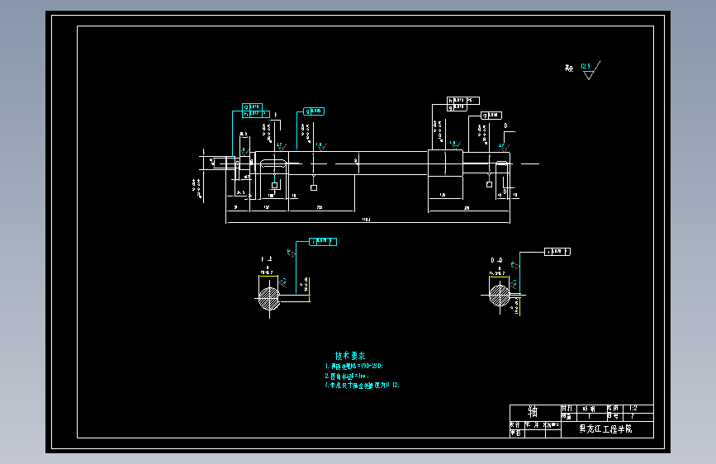Screen dimensions: 716x464
Task: Select the right-end keyway slot on the shaft
Action: pyautogui.click(x=501, y=163)
